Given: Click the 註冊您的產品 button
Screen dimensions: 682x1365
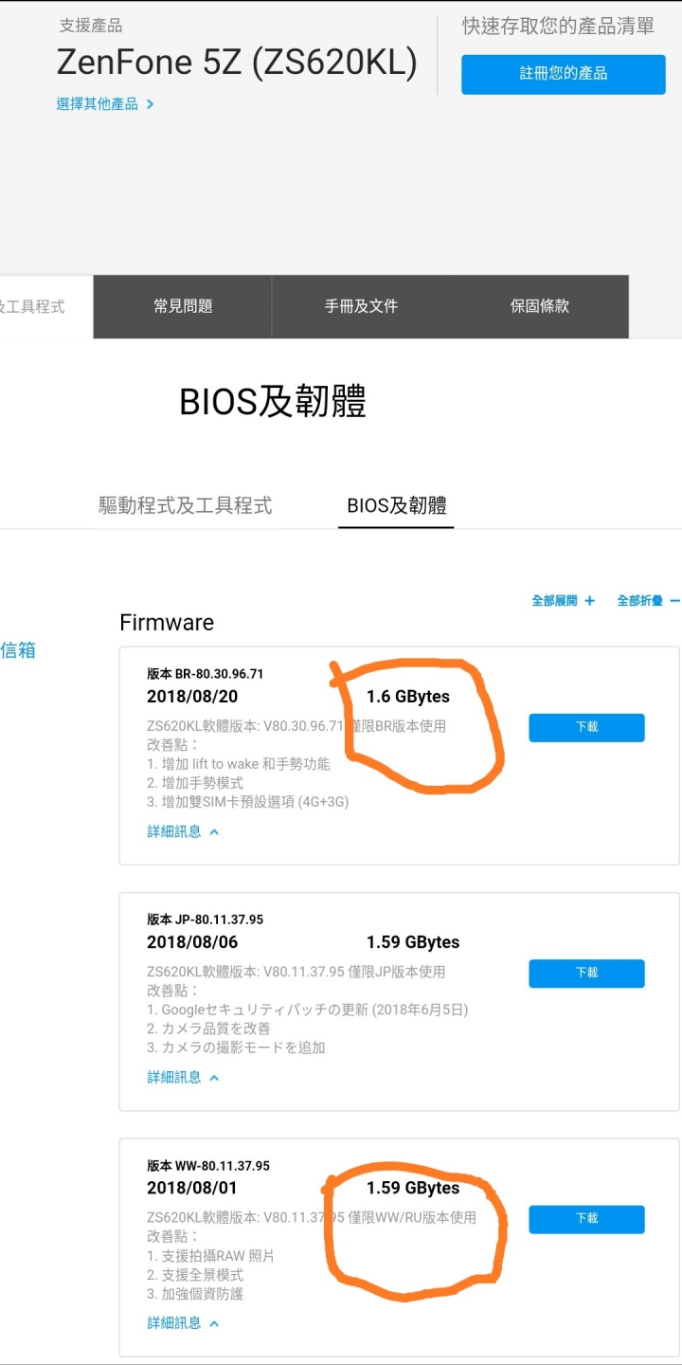Looking at the screenshot, I should [564, 74].
